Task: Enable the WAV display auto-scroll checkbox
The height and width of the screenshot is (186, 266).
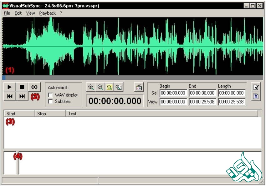Action: tap(50, 95)
